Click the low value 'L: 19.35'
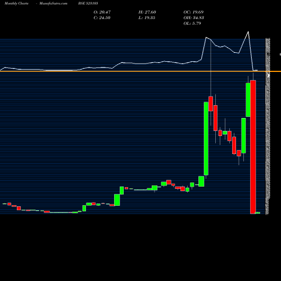 (x=147, y=17)
